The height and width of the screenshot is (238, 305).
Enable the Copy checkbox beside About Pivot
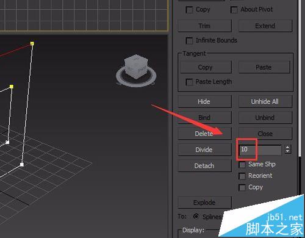pyautogui.click(x=189, y=10)
